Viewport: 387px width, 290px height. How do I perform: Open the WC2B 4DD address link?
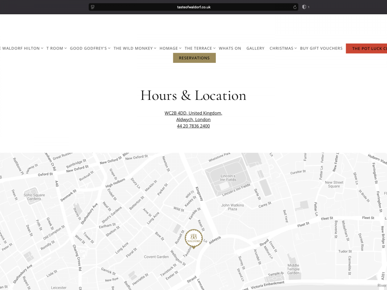pos(193,113)
